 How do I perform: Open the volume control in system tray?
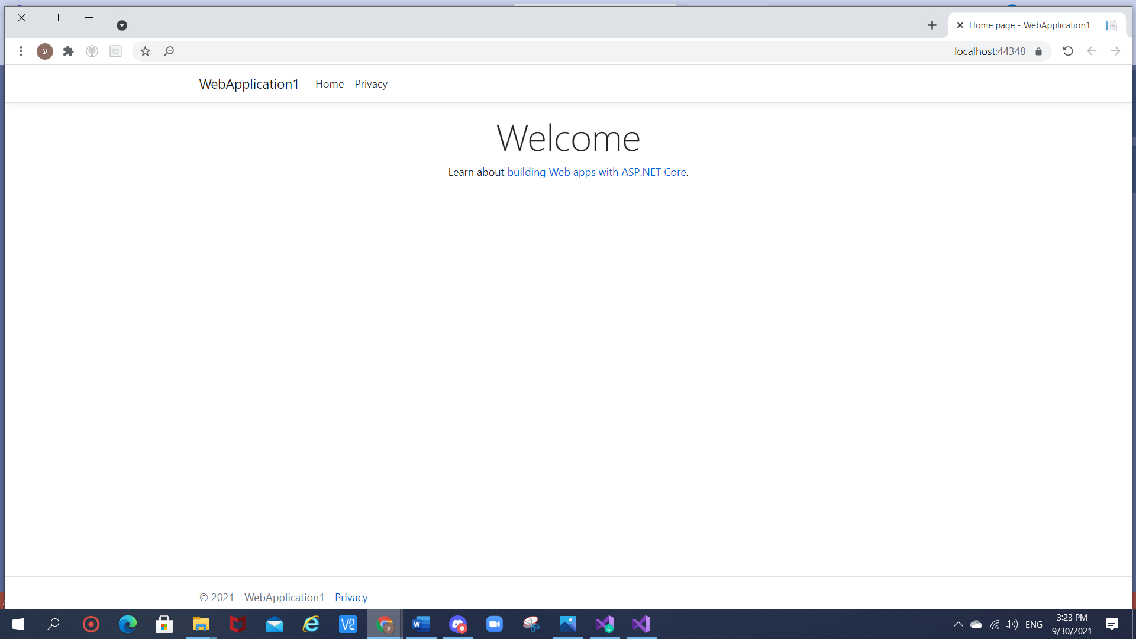(x=1012, y=624)
